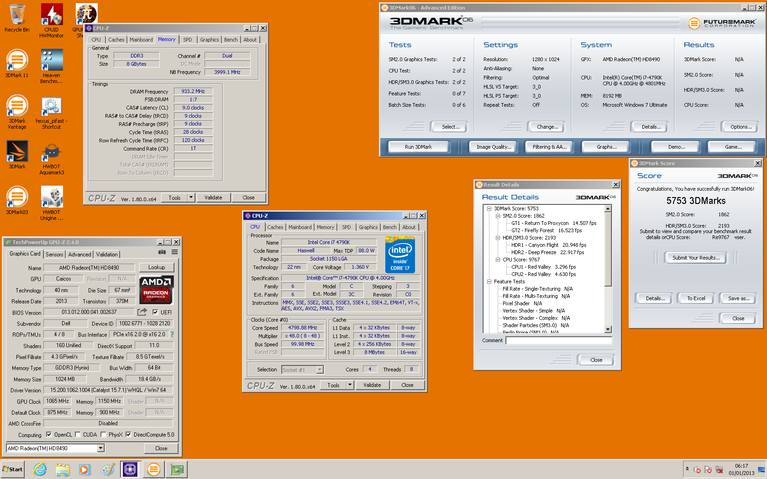
Task: Click the Options button under Results
Action: tap(741, 127)
